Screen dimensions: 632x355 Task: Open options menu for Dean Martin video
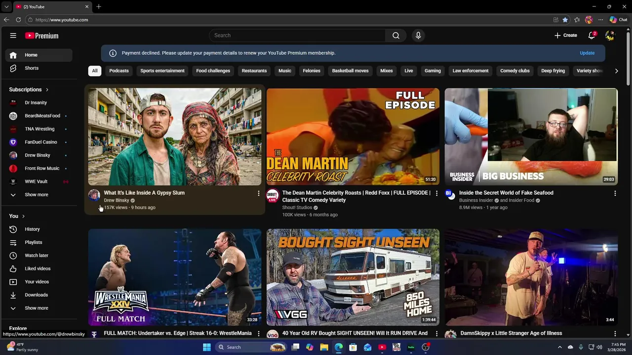coord(436,193)
